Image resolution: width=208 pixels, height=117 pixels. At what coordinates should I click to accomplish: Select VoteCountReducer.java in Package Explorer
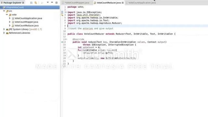pos(27,26)
